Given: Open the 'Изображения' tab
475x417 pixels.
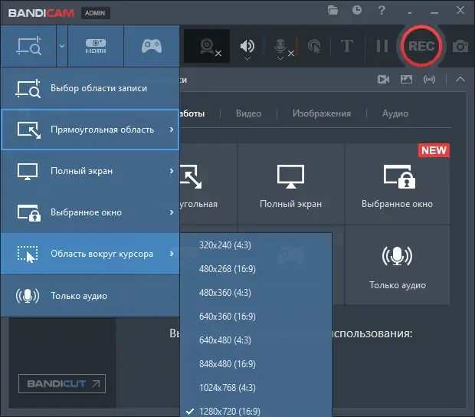Looking at the screenshot, I should (322, 113).
